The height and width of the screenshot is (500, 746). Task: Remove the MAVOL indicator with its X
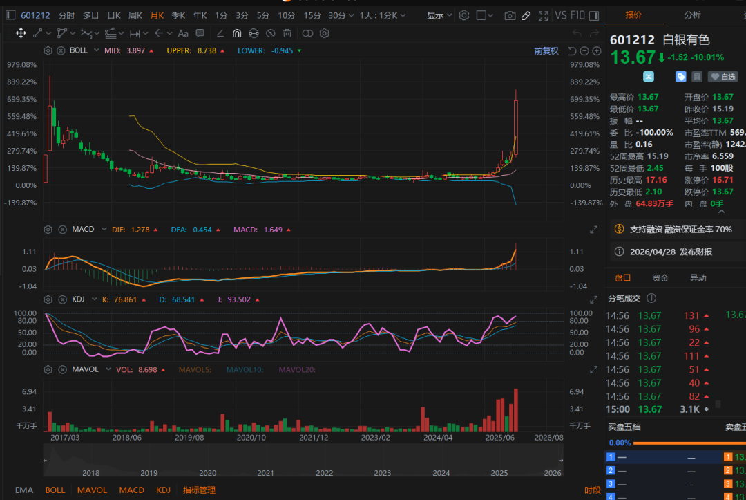pyautogui.click(x=62, y=369)
